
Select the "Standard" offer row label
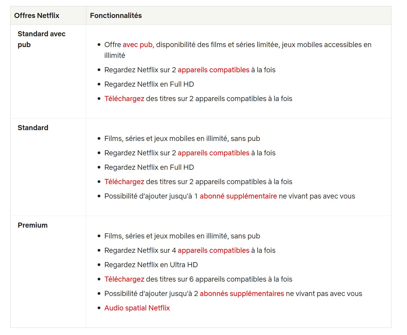33,128
